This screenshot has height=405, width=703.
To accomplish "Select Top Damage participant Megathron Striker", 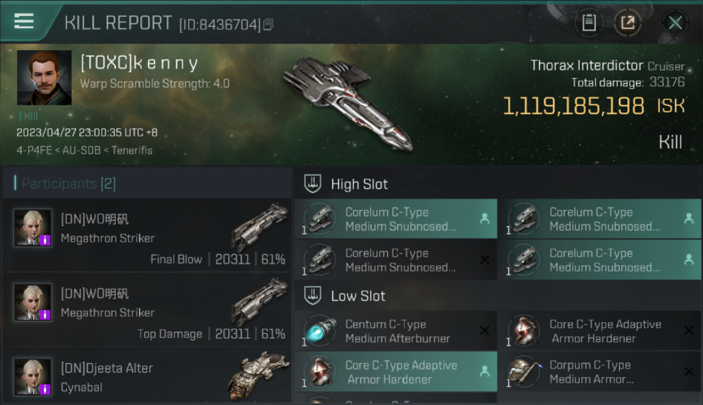I will tap(147, 310).
